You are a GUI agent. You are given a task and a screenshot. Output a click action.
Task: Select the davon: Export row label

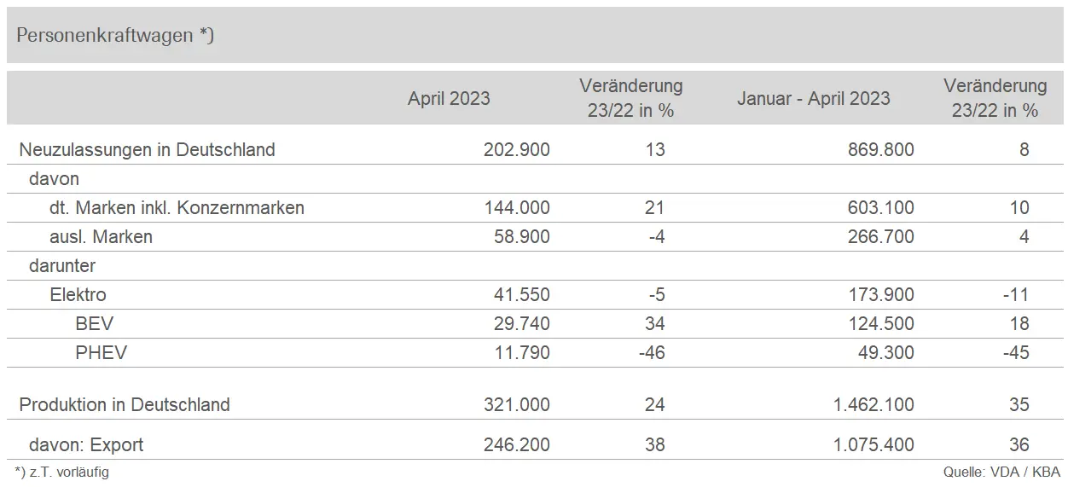coord(85,444)
